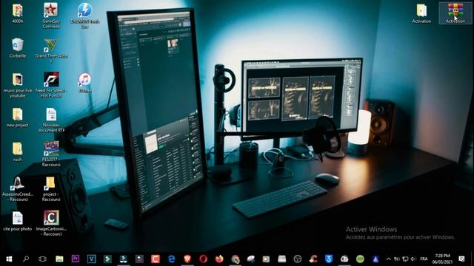Select the ruch folder

tap(18, 152)
